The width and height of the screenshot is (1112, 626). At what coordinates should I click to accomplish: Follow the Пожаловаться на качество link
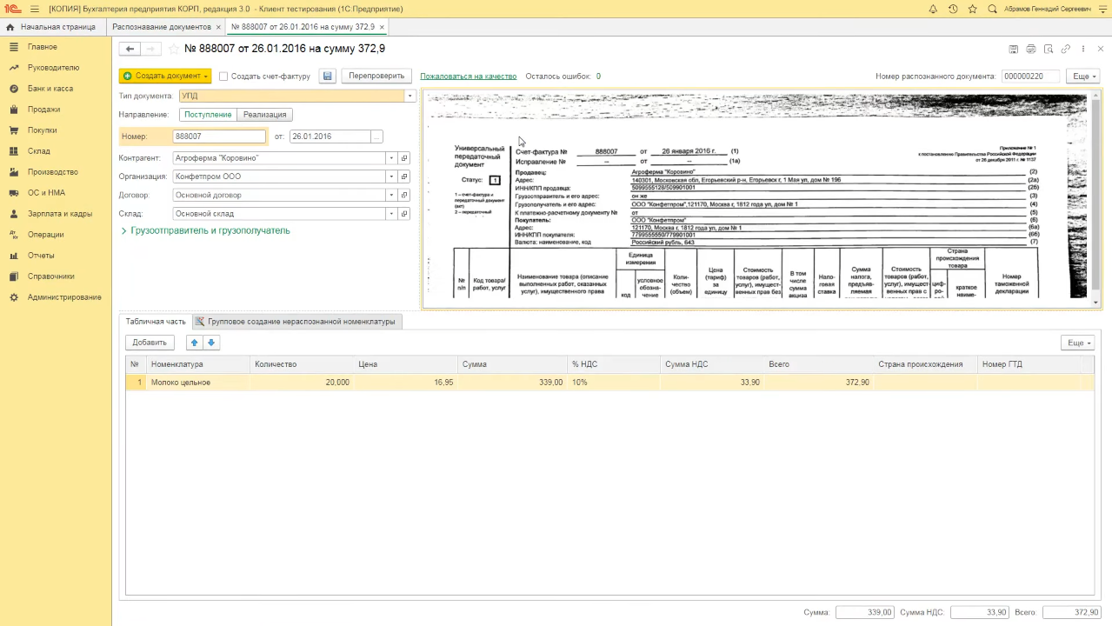468,77
